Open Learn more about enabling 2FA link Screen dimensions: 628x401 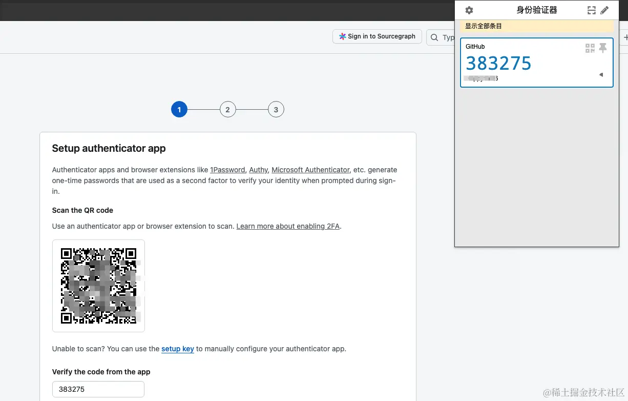click(288, 226)
